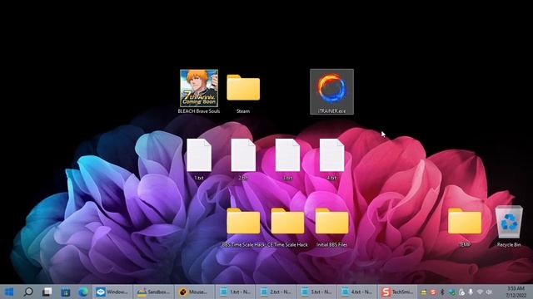533x299 pixels.
Task: Open the BLEACH Brave Souls game shortcut
Action: [199, 91]
